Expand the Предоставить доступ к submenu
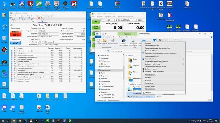 [x=164, y=56]
